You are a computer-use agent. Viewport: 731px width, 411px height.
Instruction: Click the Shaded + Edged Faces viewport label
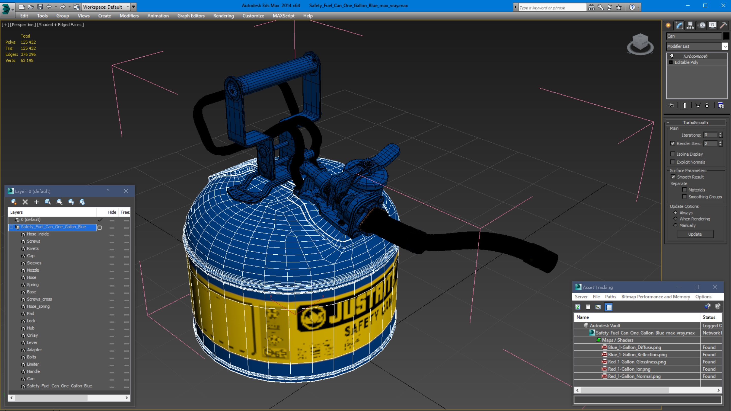click(61, 25)
